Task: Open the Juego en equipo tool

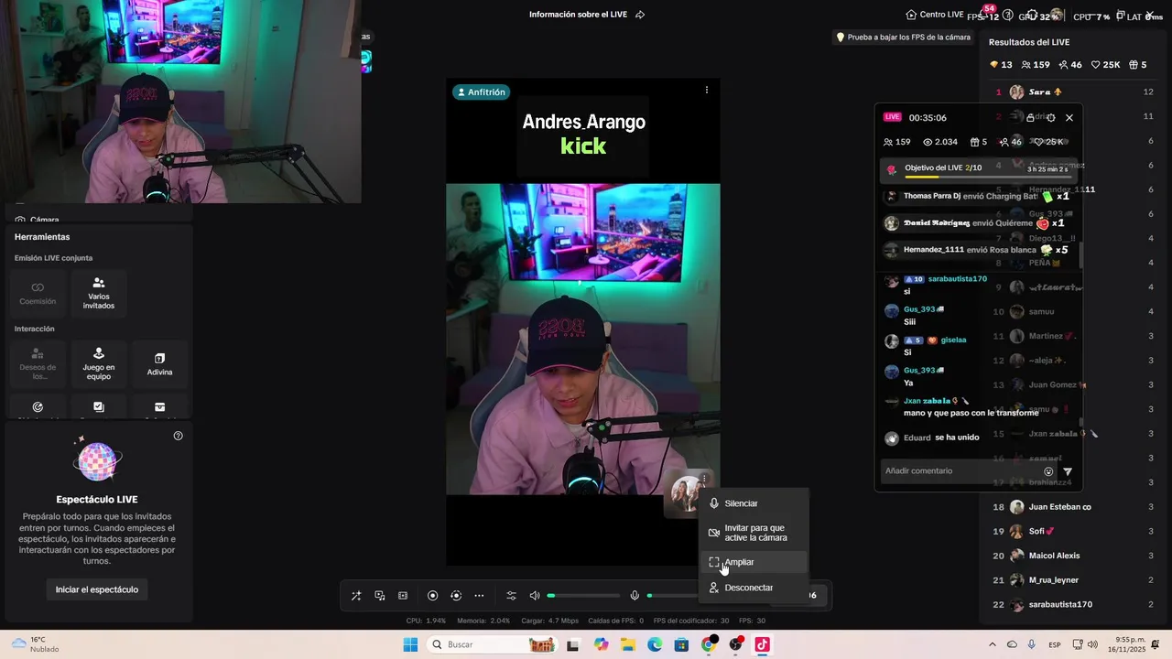Action: coord(99,363)
